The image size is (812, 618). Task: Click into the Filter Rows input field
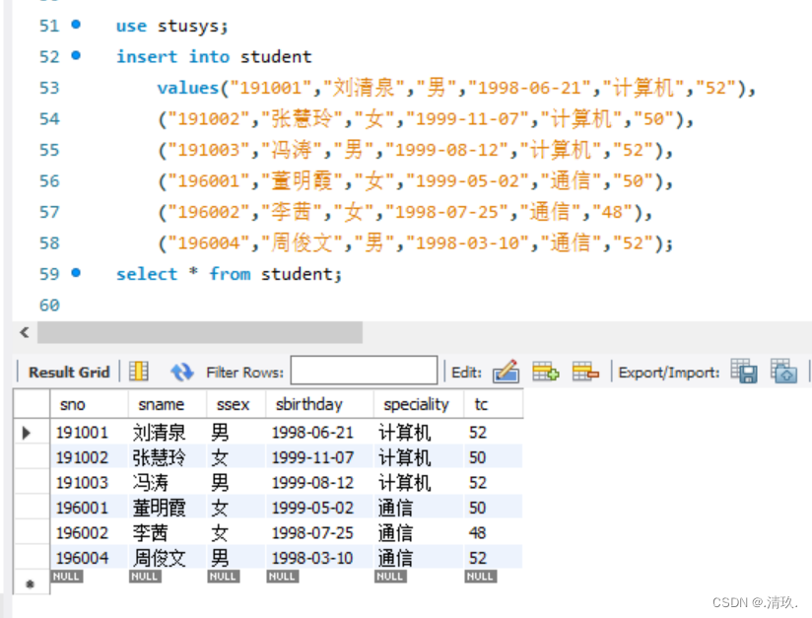coord(365,371)
